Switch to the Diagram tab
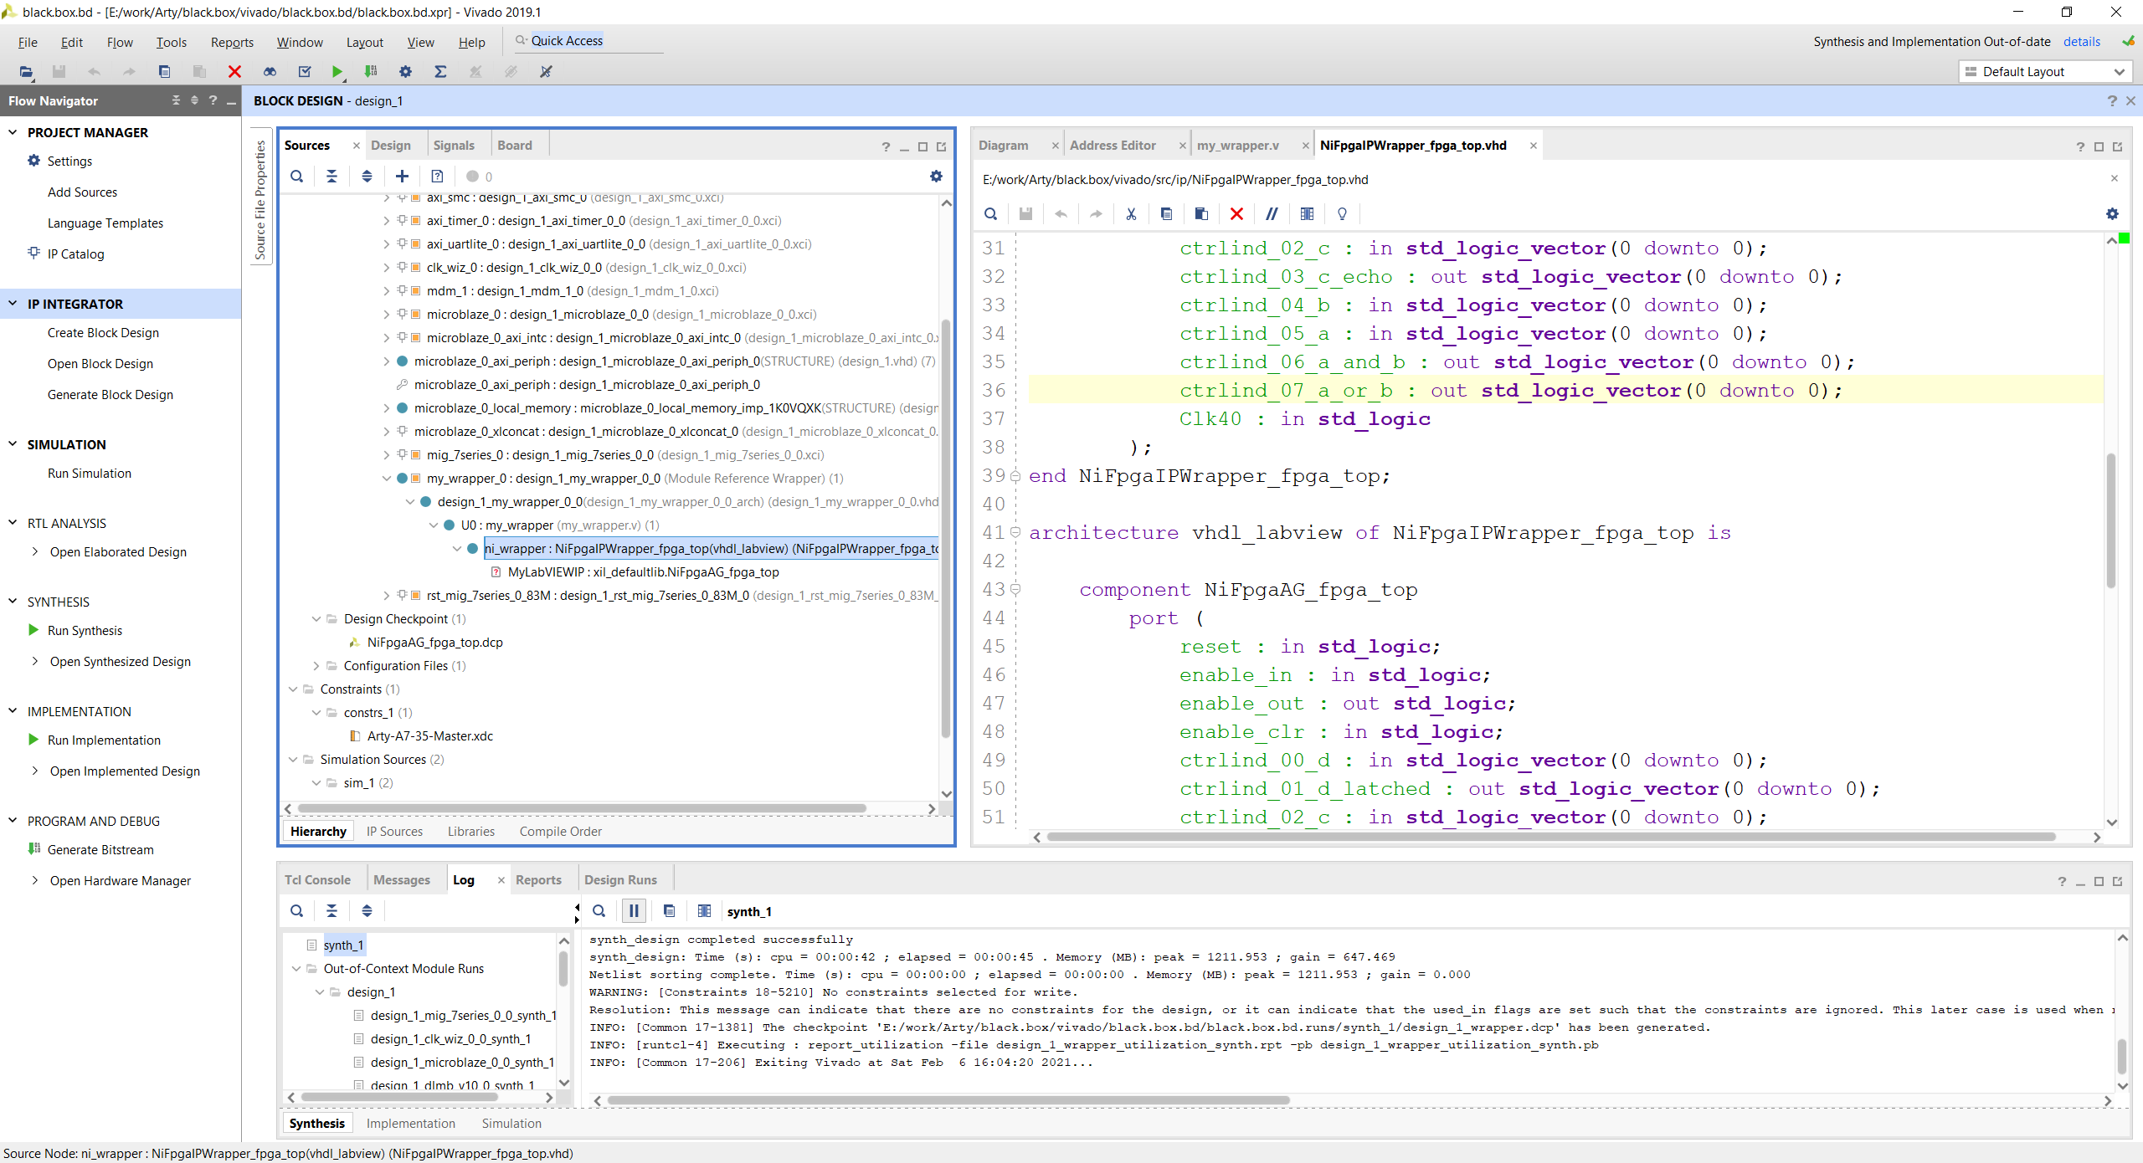The height and width of the screenshot is (1163, 2143). (x=1003, y=146)
